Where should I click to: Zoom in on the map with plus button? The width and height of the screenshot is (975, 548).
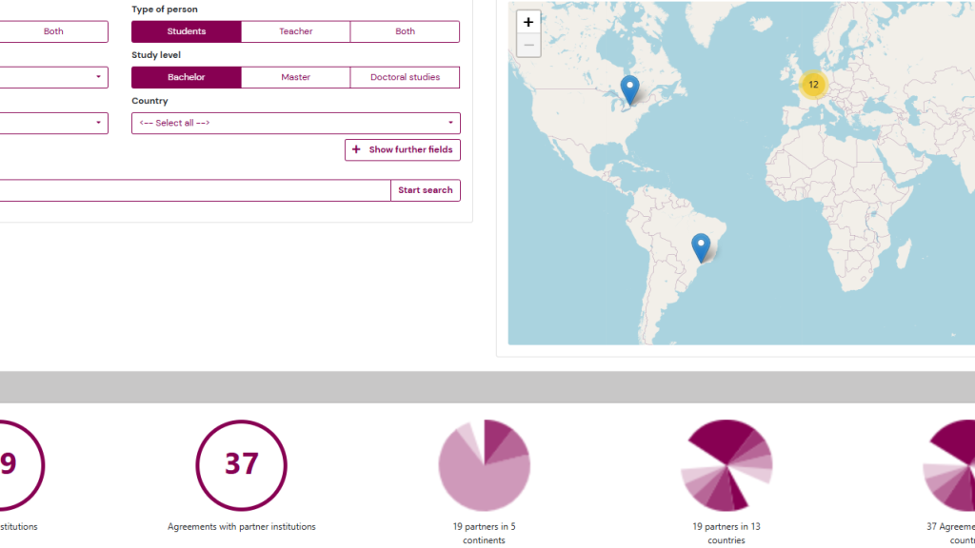(527, 22)
